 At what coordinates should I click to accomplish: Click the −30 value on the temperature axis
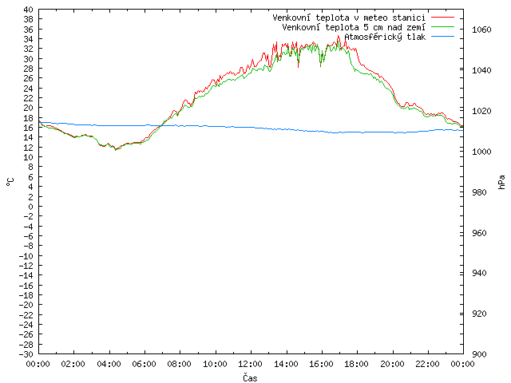pyautogui.click(x=26, y=354)
